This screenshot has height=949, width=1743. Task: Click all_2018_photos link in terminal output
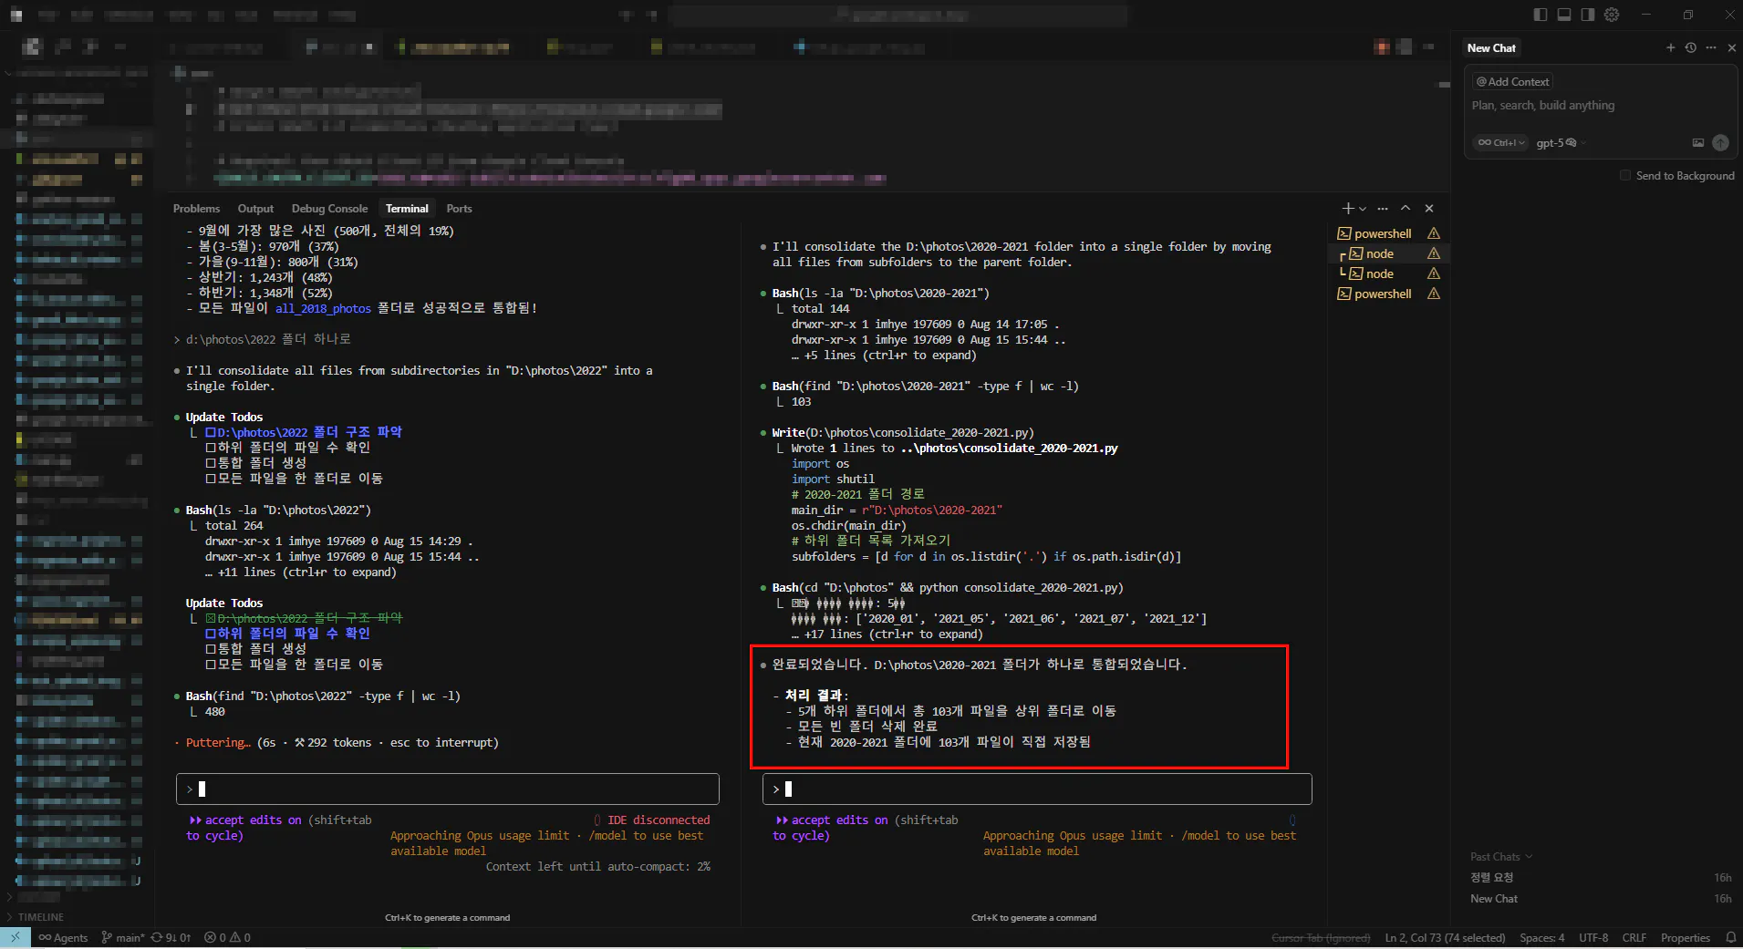tap(323, 309)
